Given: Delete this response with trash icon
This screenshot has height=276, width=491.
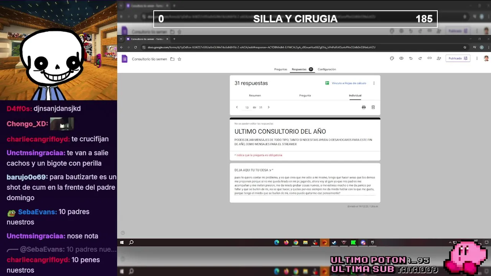Looking at the screenshot, I should (x=373, y=107).
